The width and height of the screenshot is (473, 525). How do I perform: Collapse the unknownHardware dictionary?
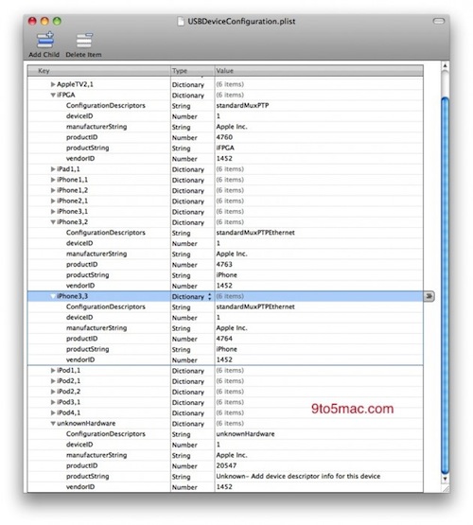pyautogui.click(x=53, y=424)
